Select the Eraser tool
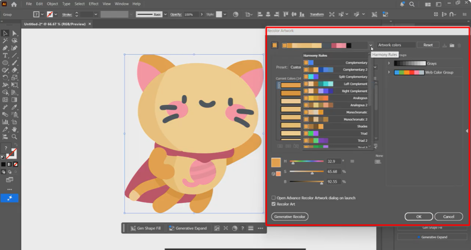The width and height of the screenshot is (471, 250). coord(14,70)
